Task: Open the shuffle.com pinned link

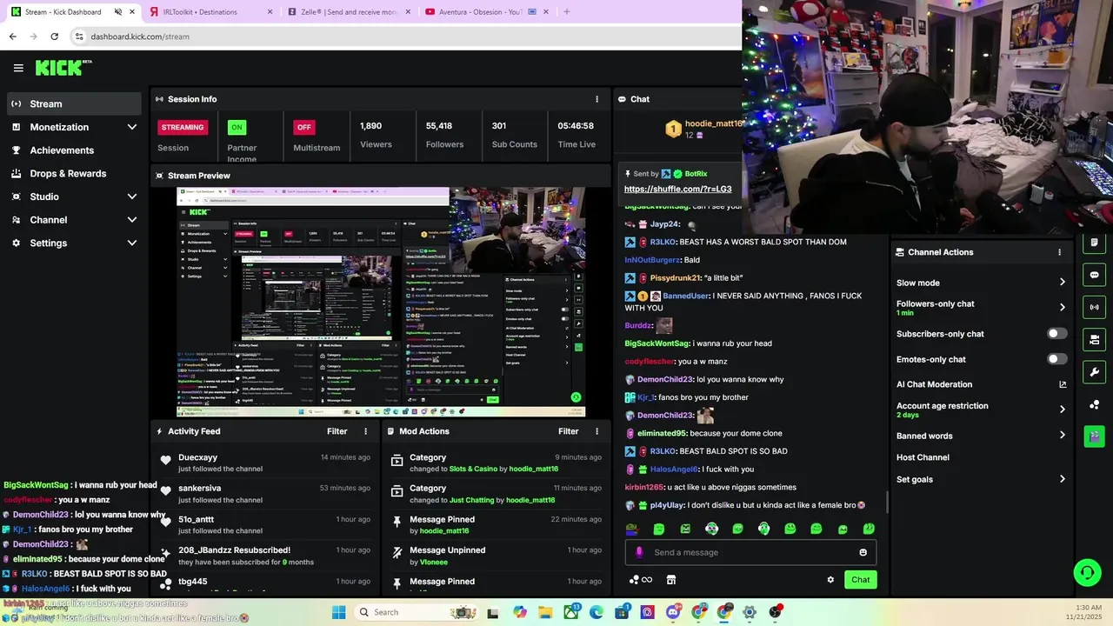Action: tap(677, 189)
